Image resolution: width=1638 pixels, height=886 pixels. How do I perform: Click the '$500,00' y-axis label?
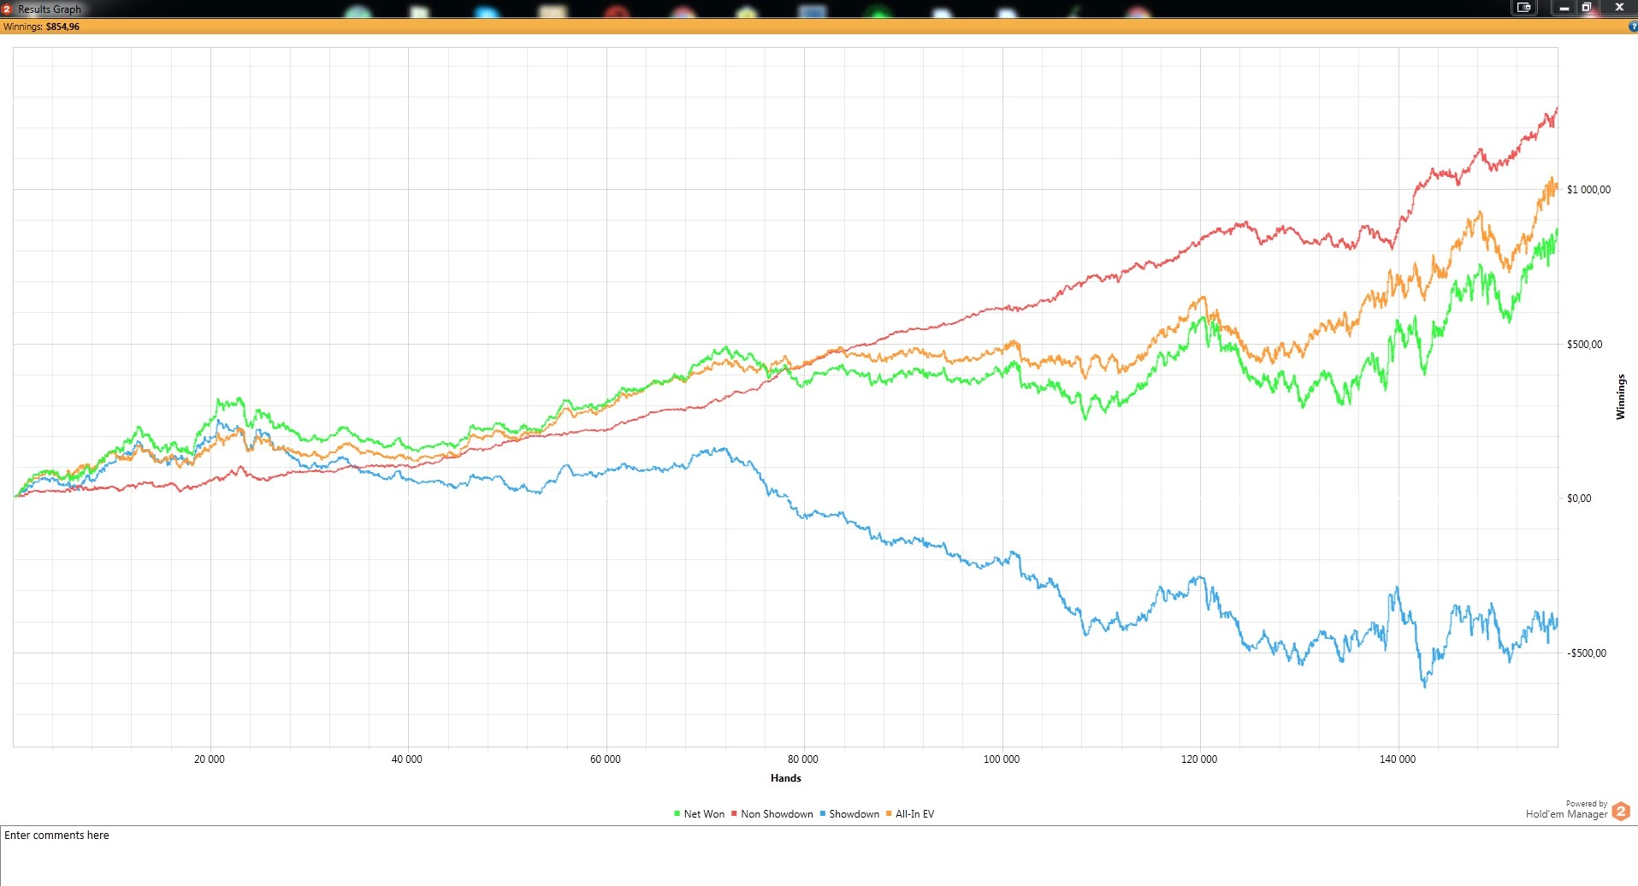point(1584,345)
